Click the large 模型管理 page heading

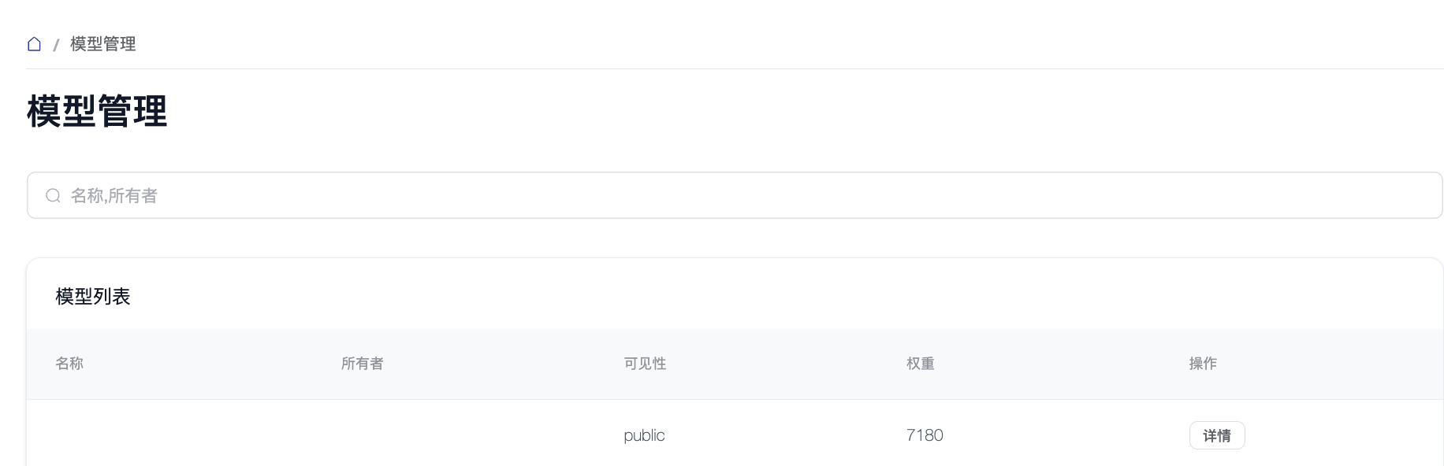coord(97,111)
